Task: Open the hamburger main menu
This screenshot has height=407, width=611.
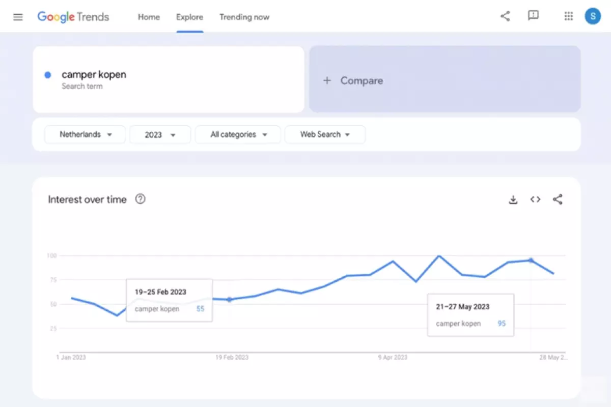Action: point(18,17)
